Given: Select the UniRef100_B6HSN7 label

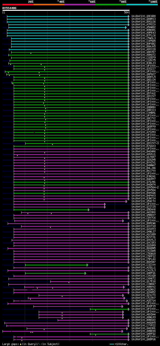Looking at the screenshot, I should (143, 262).
